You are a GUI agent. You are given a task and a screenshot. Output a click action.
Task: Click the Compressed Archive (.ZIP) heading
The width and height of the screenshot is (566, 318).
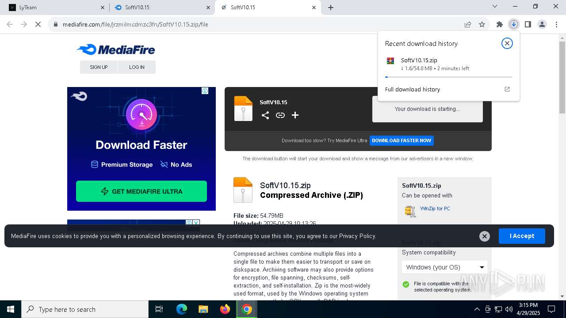click(311, 195)
